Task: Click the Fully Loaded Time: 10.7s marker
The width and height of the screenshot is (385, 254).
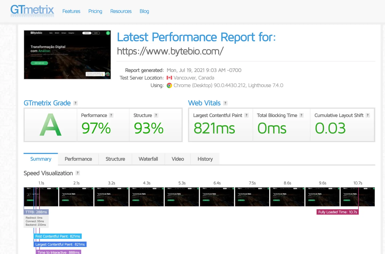Action: 338,212
